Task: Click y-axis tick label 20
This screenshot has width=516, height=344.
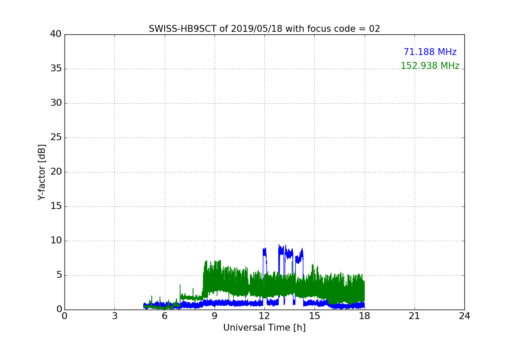Action: [56, 172]
